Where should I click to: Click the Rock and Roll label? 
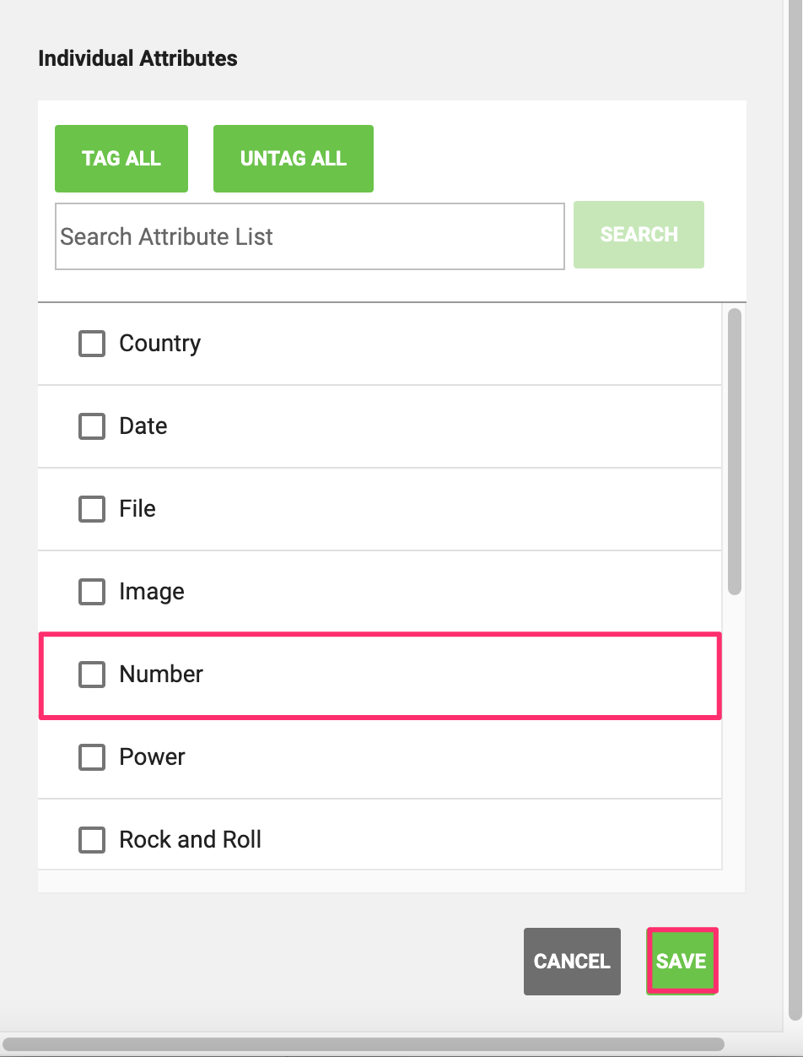tap(191, 840)
